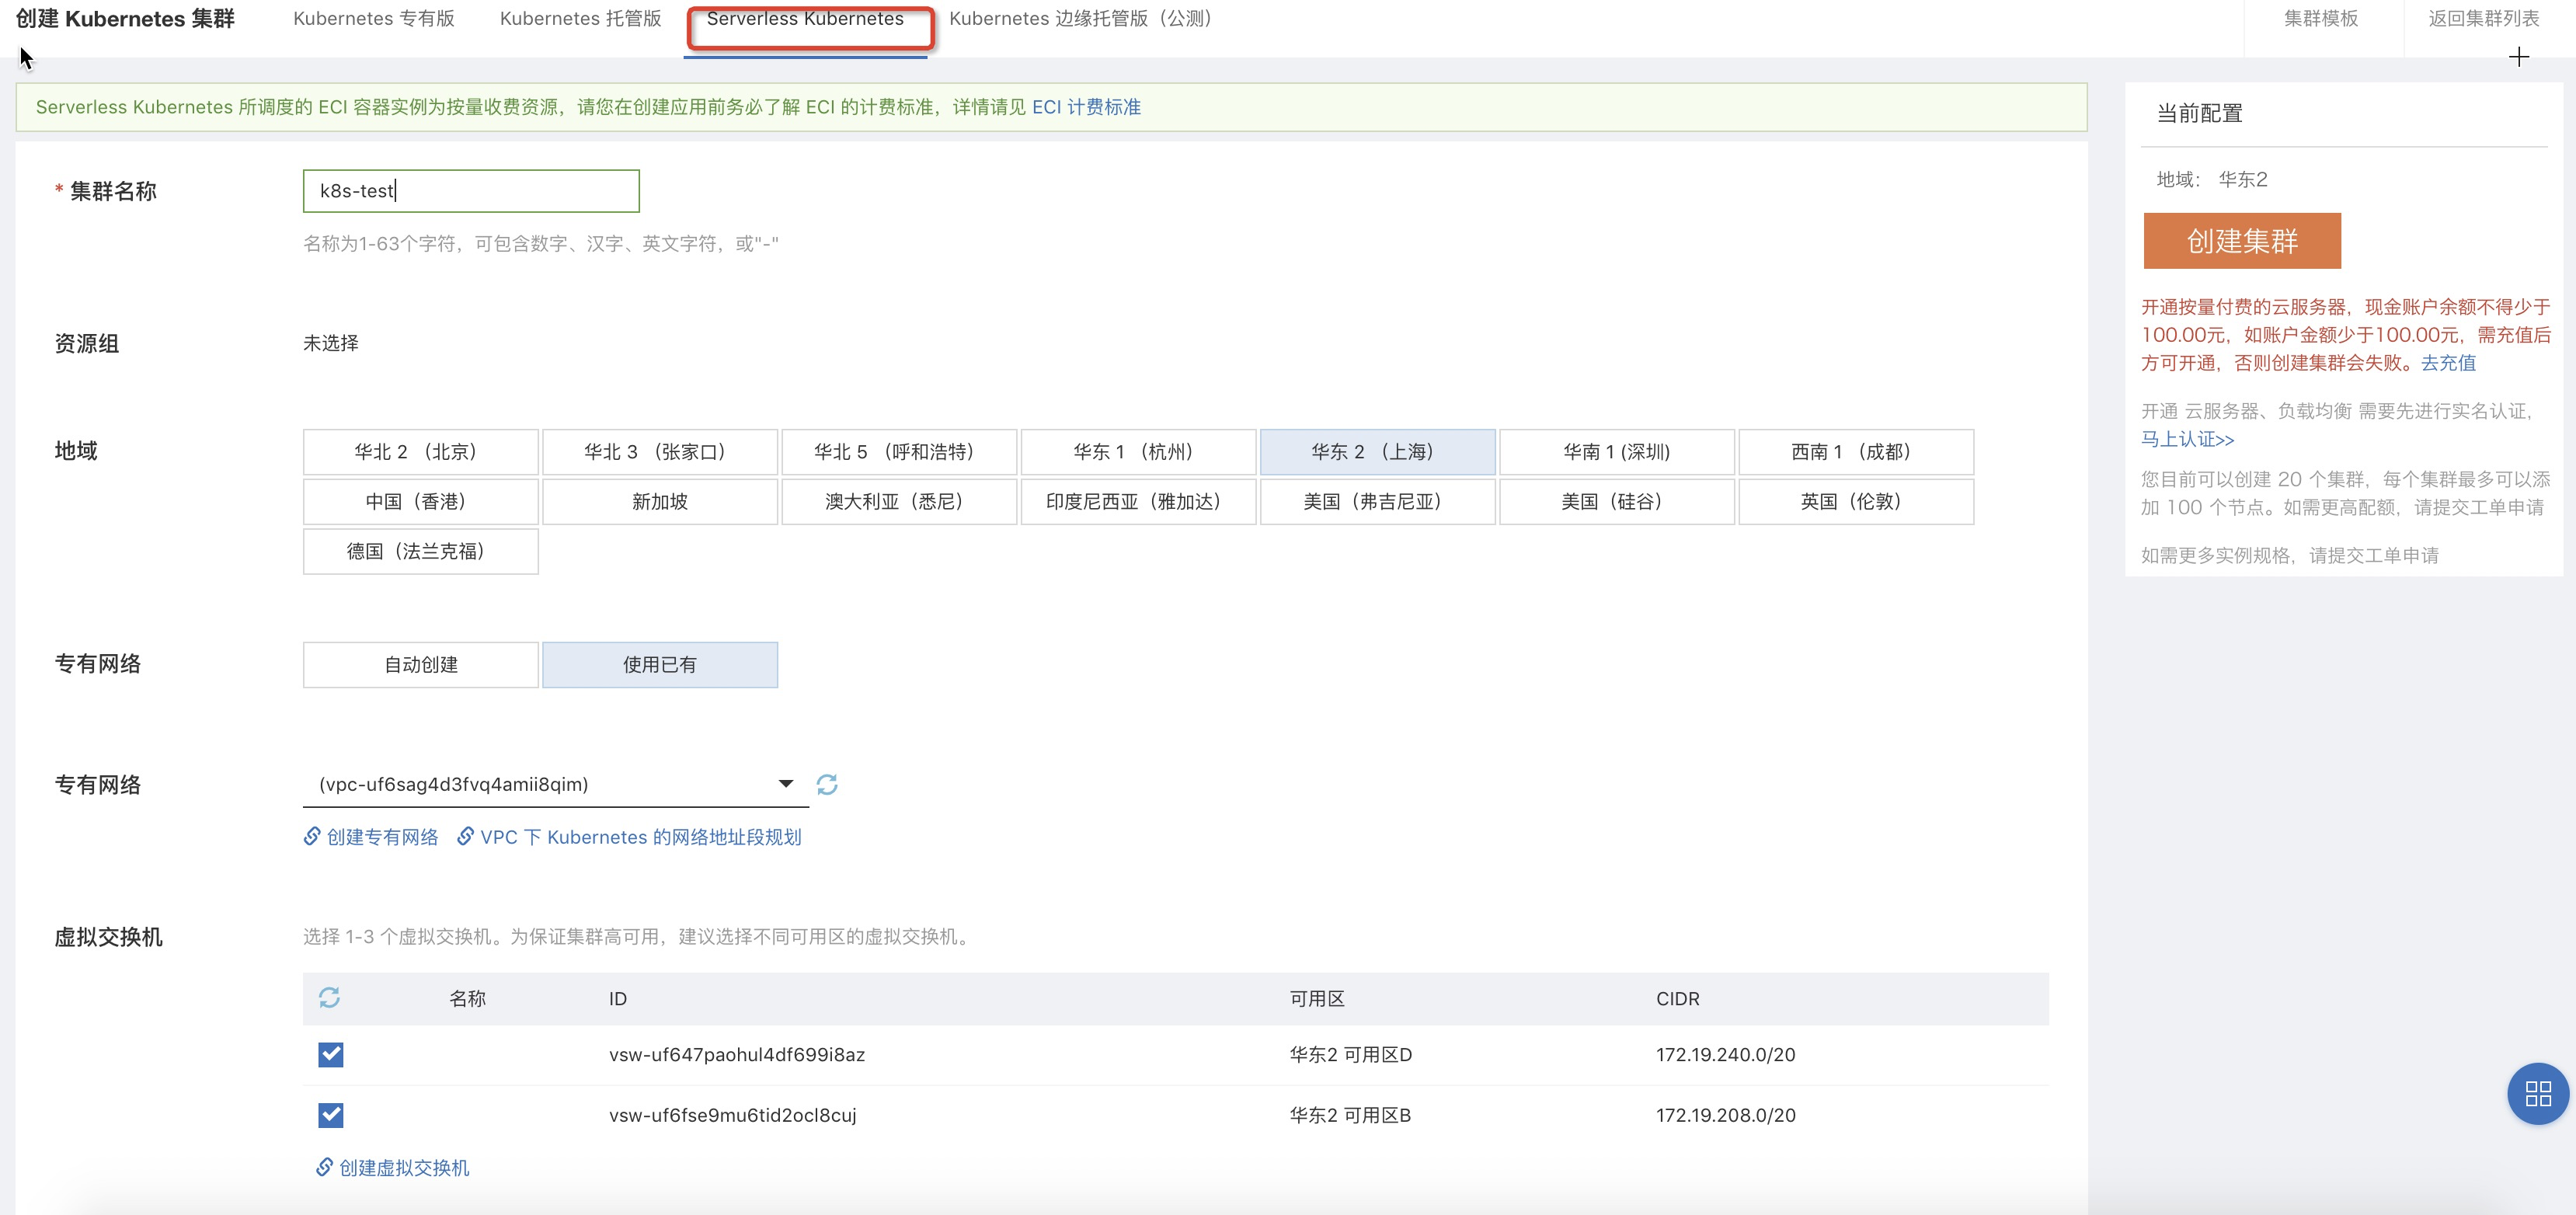Image resolution: width=2576 pixels, height=1215 pixels.
Task: Choose region 华北 5 (呼和浩特)
Action: tap(899, 452)
